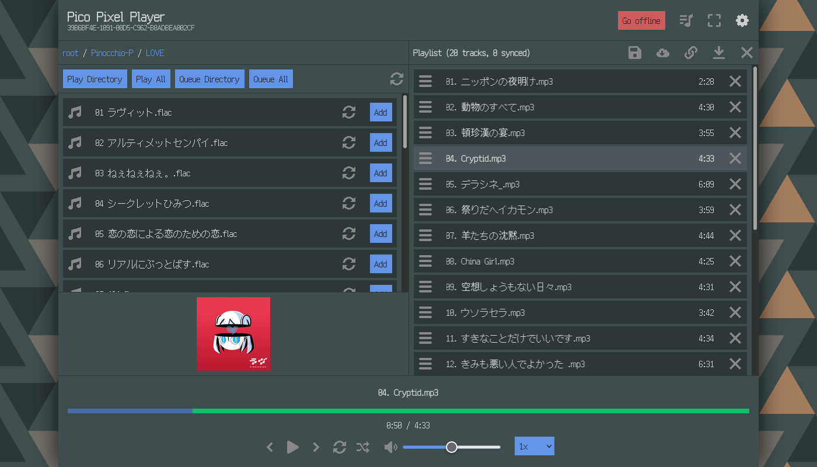Click music note icon of 01 ラヴィット.flac
Viewport: 817px width, 467px height.
coord(75,112)
